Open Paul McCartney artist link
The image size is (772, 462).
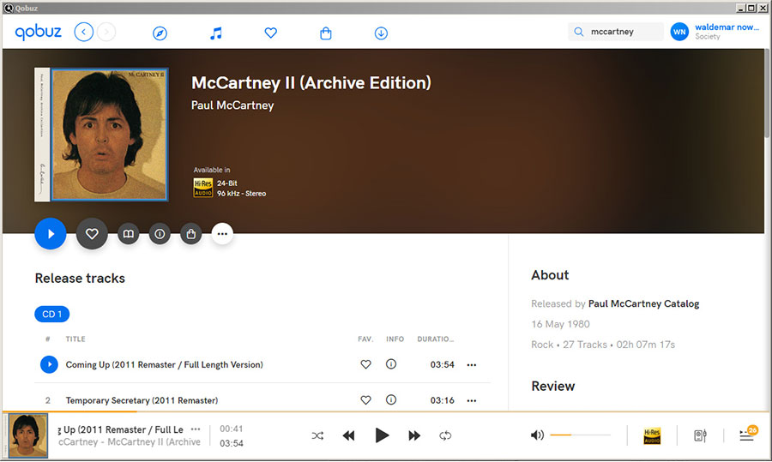pyautogui.click(x=232, y=105)
